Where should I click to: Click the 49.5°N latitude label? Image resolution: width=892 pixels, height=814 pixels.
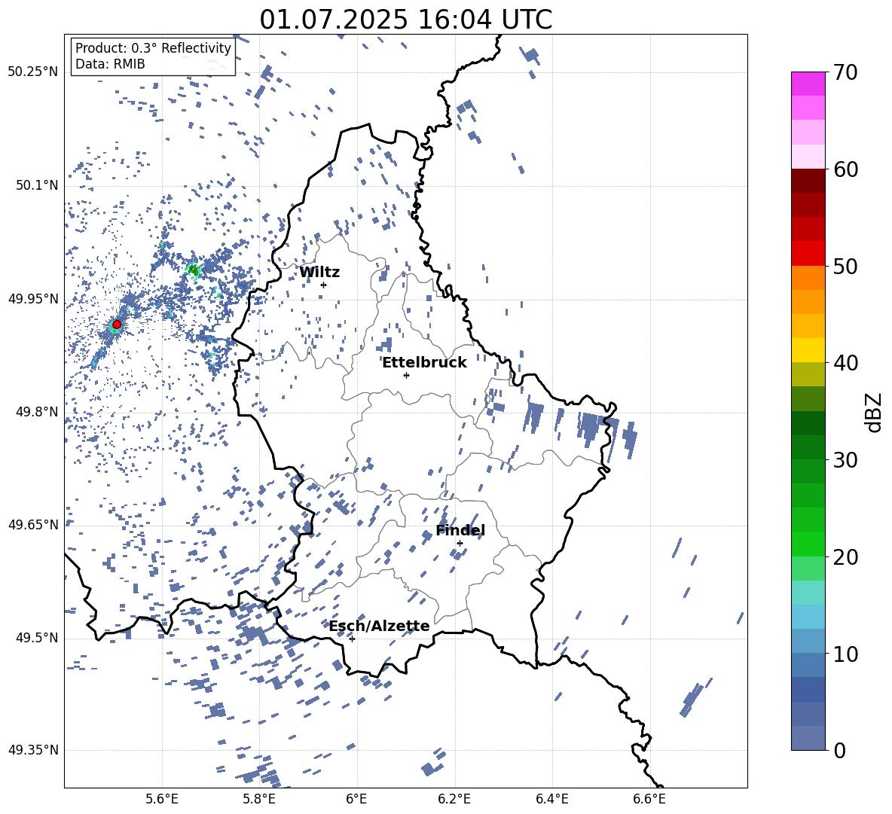point(37,638)
